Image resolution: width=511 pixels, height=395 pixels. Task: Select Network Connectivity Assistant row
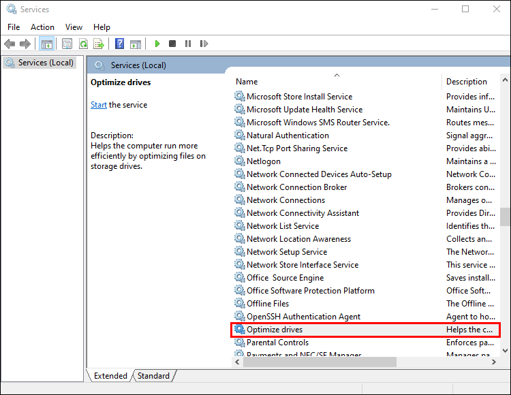366,213
